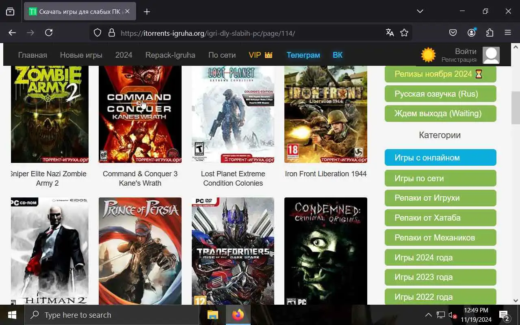Click the Firefox back arrow
The width and height of the screenshot is (520, 325).
click(12, 33)
